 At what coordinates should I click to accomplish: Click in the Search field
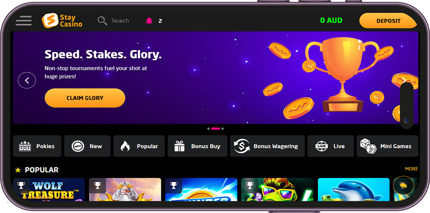(120, 21)
